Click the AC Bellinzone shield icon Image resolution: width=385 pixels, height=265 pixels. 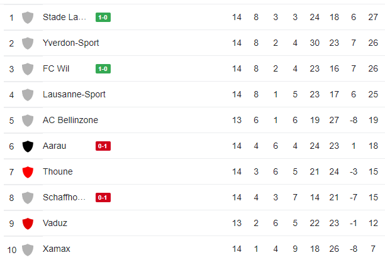pos(27,121)
